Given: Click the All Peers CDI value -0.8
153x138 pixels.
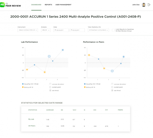Looking at the screenshot, I should [x=95, y=126].
